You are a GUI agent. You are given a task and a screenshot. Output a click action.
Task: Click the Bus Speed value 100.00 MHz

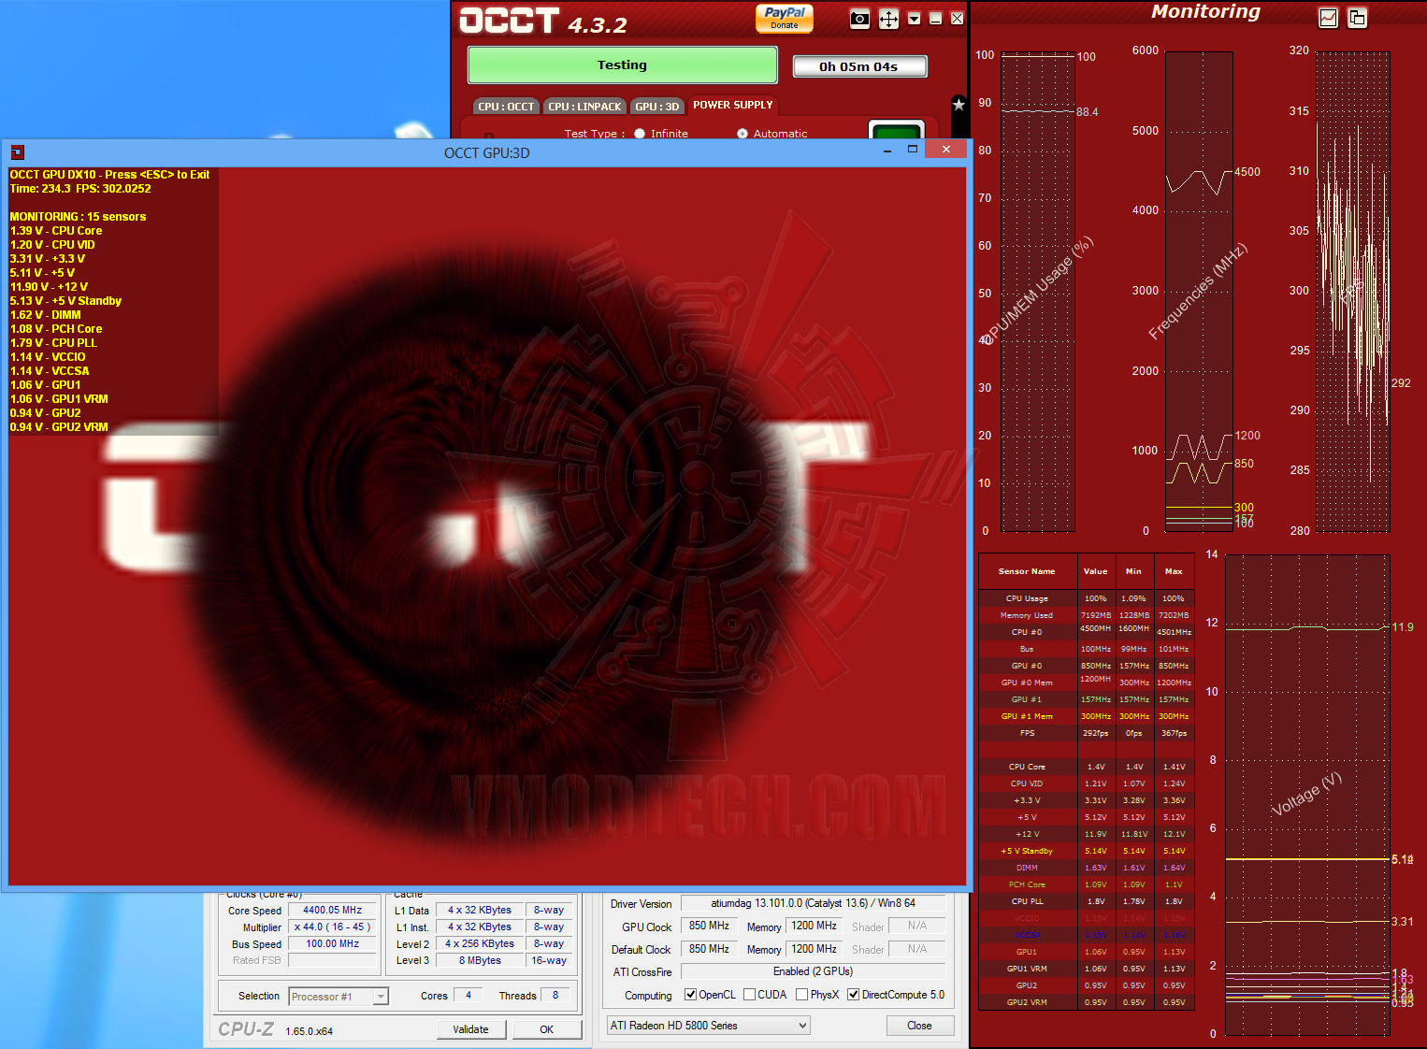pos(333,943)
